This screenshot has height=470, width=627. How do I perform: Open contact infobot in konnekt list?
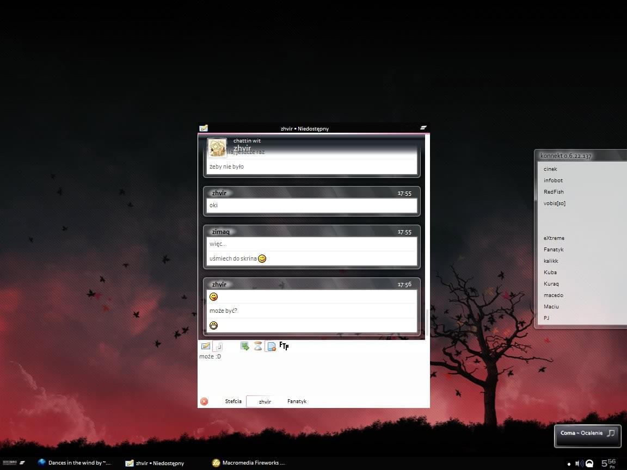pyautogui.click(x=553, y=181)
